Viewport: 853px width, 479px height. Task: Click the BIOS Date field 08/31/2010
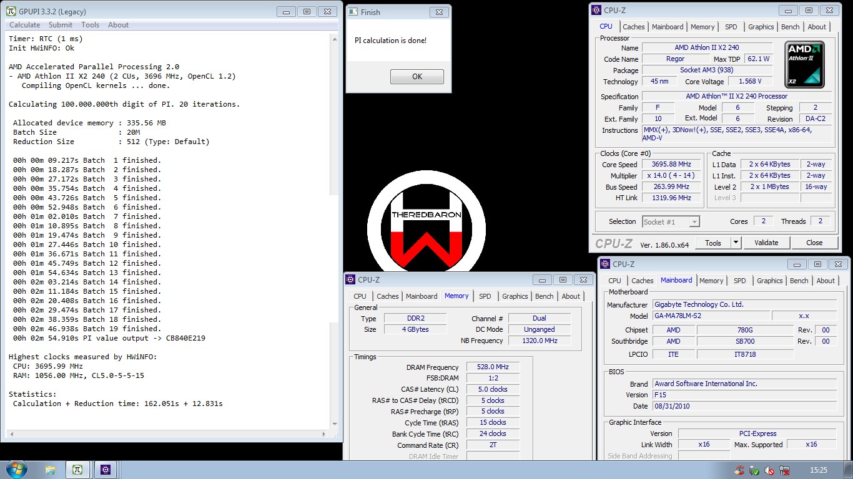[x=744, y=406]
